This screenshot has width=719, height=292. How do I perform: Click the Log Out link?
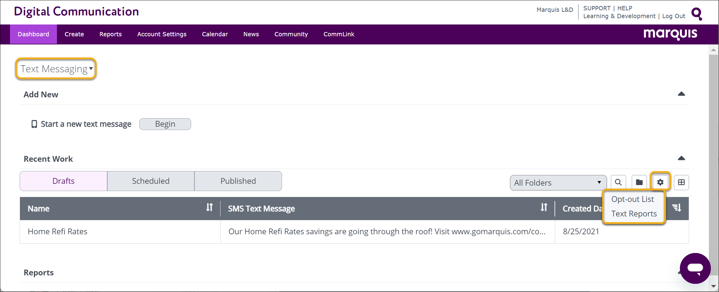click(x=674, y=16)
